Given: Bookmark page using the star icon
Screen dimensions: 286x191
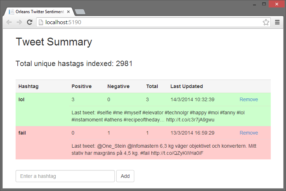Looking at the screenshot, I should pos(266,22).
